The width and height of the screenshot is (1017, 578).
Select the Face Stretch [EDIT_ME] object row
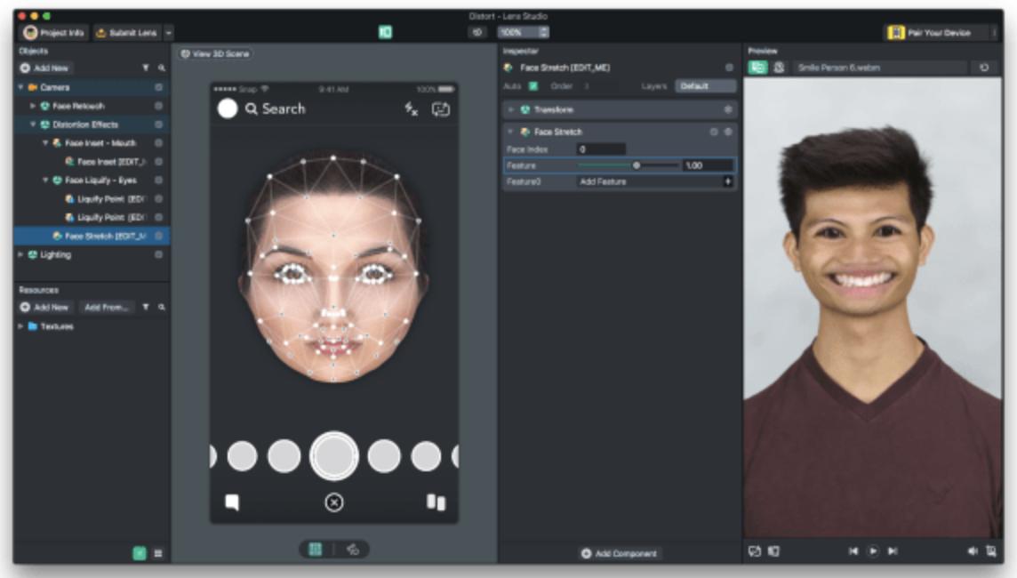(x=92, y=237)
